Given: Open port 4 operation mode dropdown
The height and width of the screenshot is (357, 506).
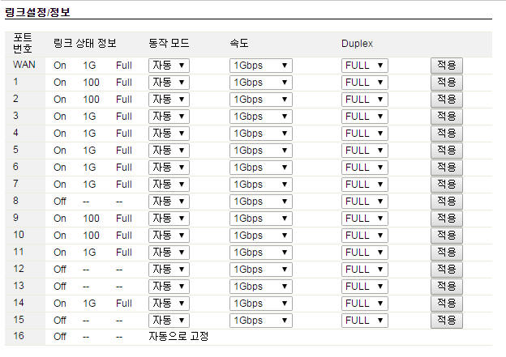Looking at the screenshot, I should 169,134.
